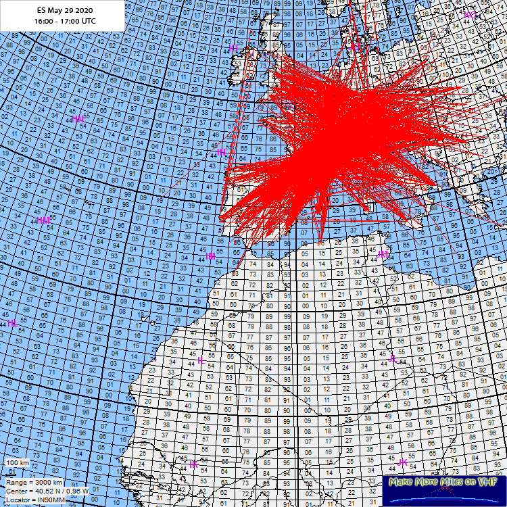Select the magenta IL field marker
The width and height of the screenshot is (507, 507).
coord(200,360)
